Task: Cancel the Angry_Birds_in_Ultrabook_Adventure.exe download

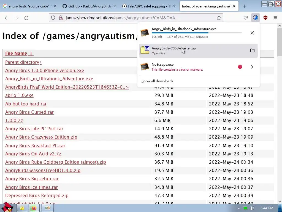Action: click(x=252, y=33)
